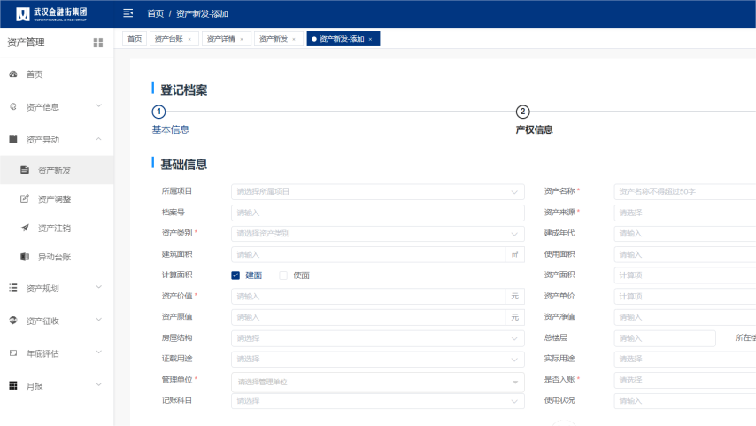Open the 是否入账 dropdown
Screen dimensions: 756x426
[685, 380]
